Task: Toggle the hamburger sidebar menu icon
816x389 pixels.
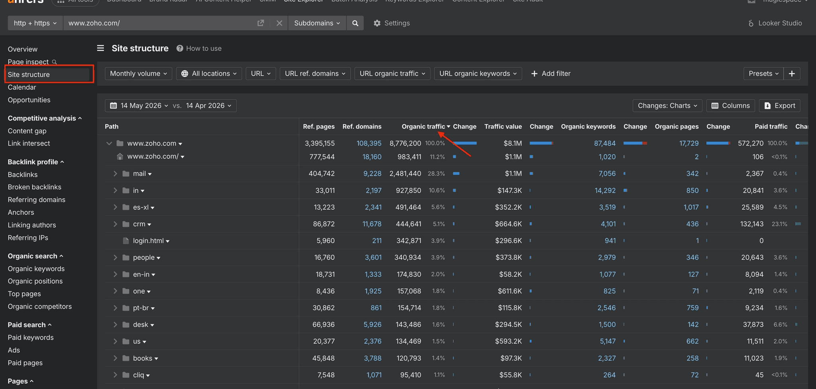Action: tap(100, 48)
